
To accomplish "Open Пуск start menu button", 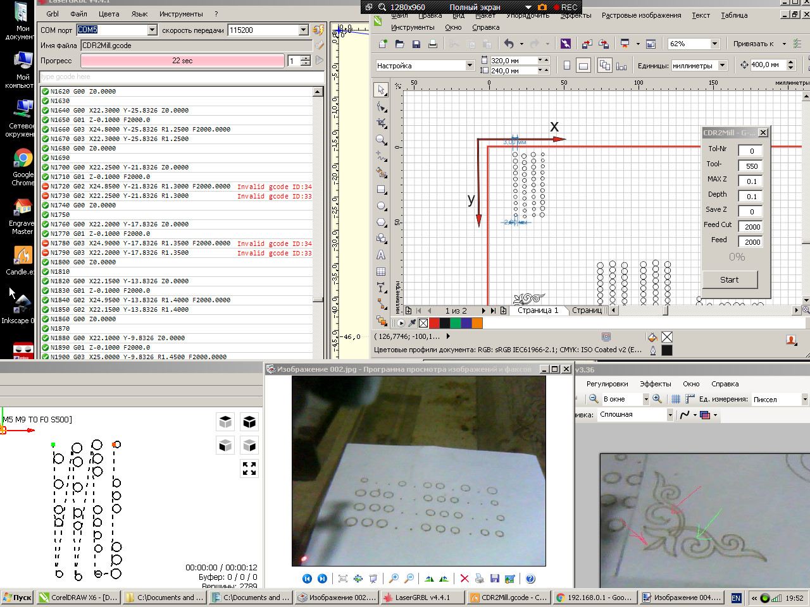I will pyautogui.click(x=18, y=597).
